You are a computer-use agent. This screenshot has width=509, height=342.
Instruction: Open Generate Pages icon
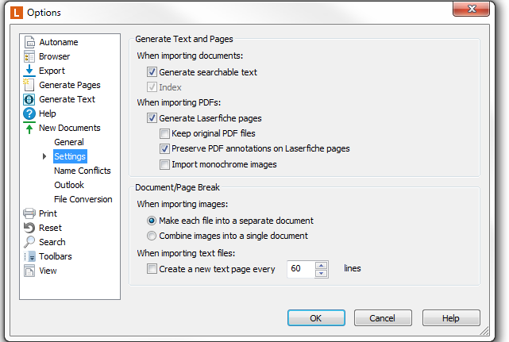point(29,85)
